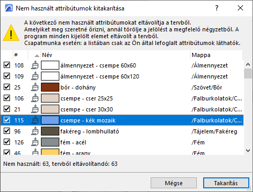Click the Takarítás button
The height and width of the screenshot is (192, 253).
pos(226,183)
